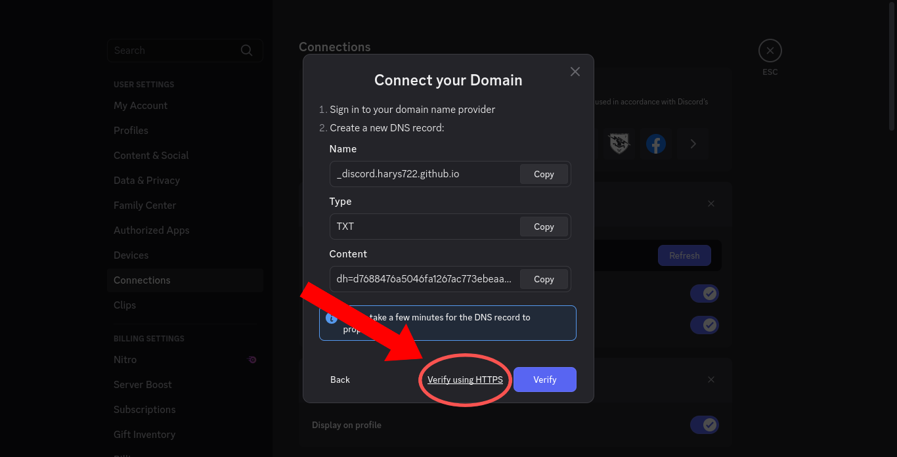The image size is (897, 457).
Task: Remove the second connected account
Action: tap(711, 380)
